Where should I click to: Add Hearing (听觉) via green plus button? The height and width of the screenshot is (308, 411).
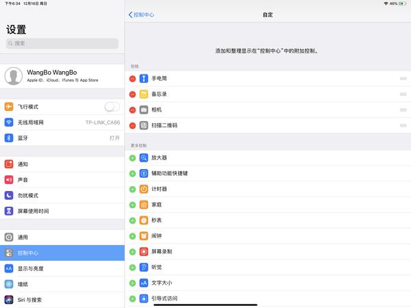[x=133, y=268]
